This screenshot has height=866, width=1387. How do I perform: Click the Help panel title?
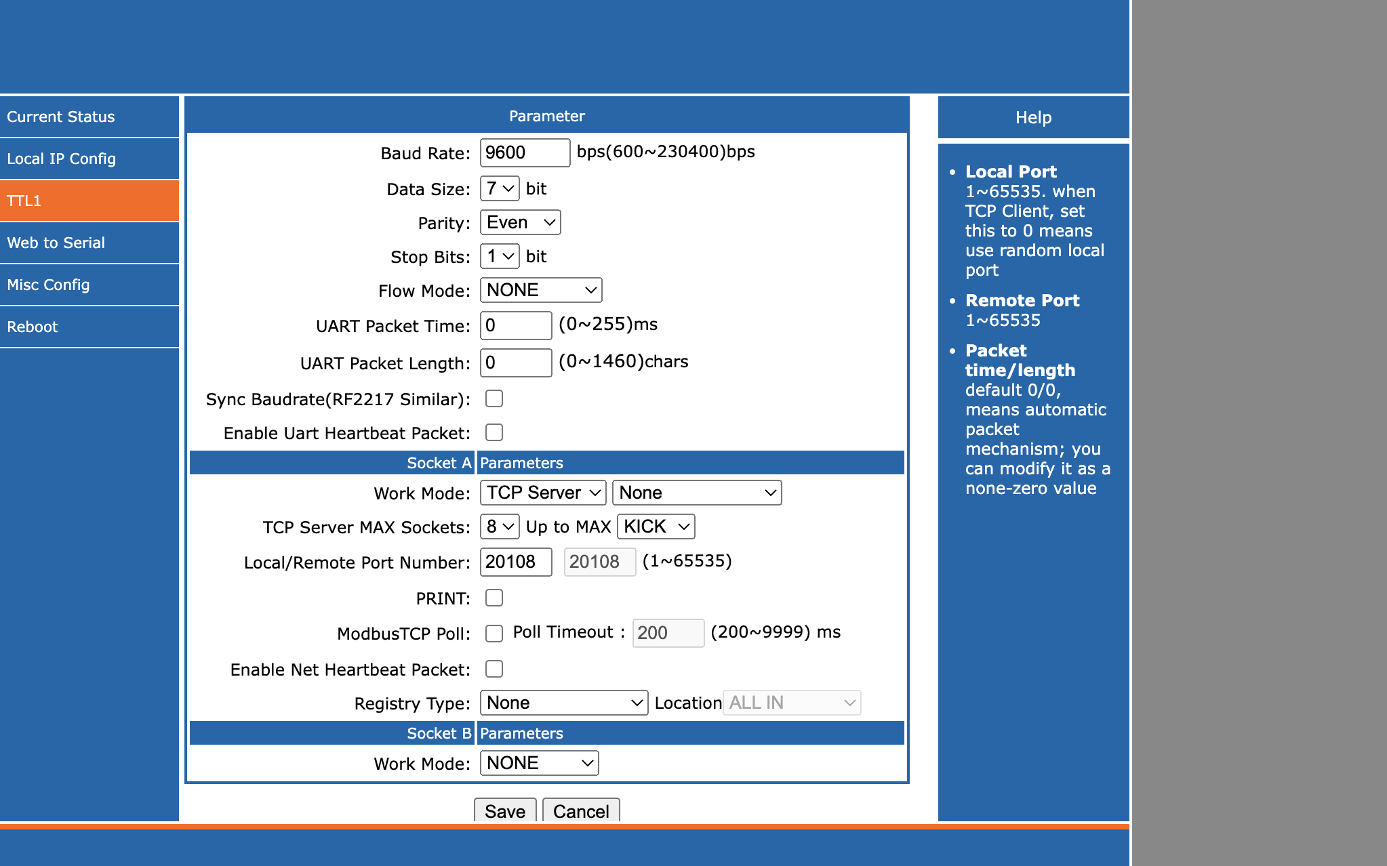pyautogui.click(x=1033, y=117)
